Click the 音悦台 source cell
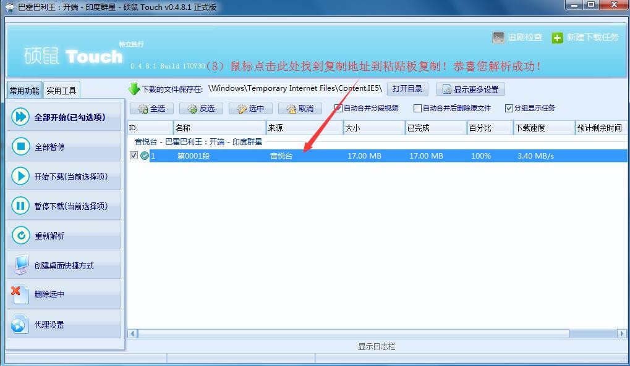630x366 pixels. (x=281, y=156)
